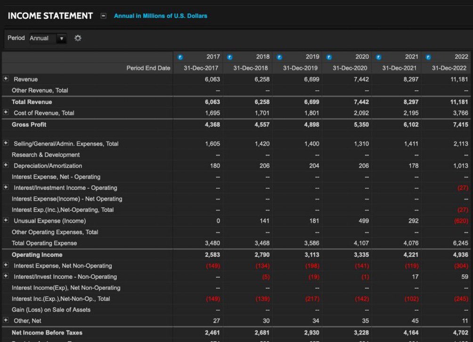Expand the Depreciation/Amortization row
This screenshot has height=342, width=473.
[6, 165]
